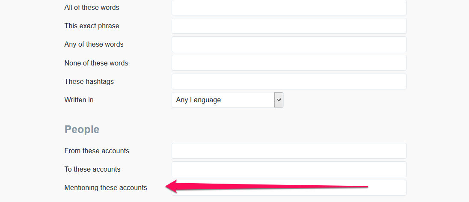Click the 'From these accounts' label
The width and height of the screenshot is (469, 202).
[97, 151]
